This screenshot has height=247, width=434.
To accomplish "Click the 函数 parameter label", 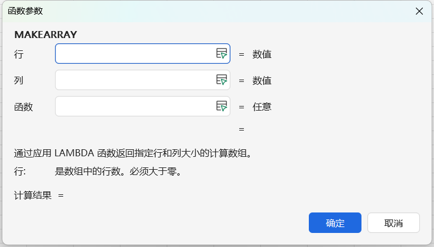I will tap(23, 107).
